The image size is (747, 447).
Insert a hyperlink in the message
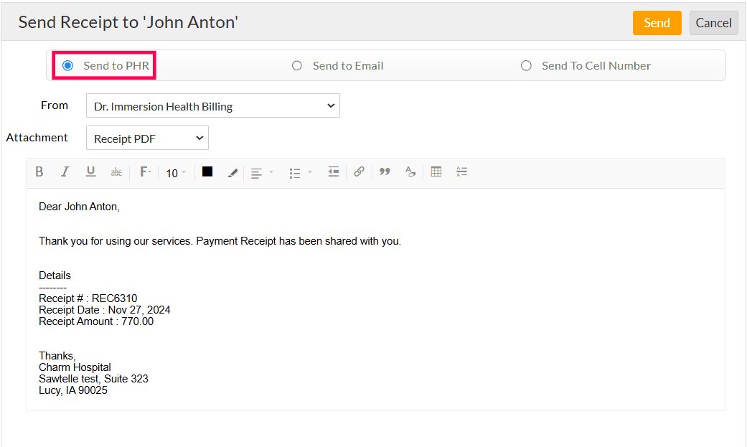[359, 172]
